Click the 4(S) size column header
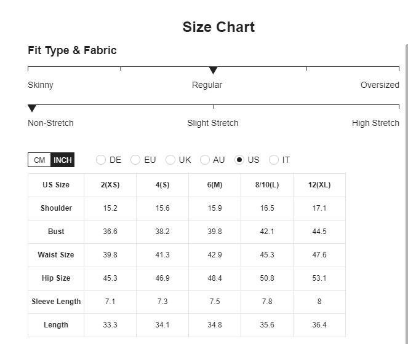The height and width of the screenshot is (344, 408). coord(162,185)
